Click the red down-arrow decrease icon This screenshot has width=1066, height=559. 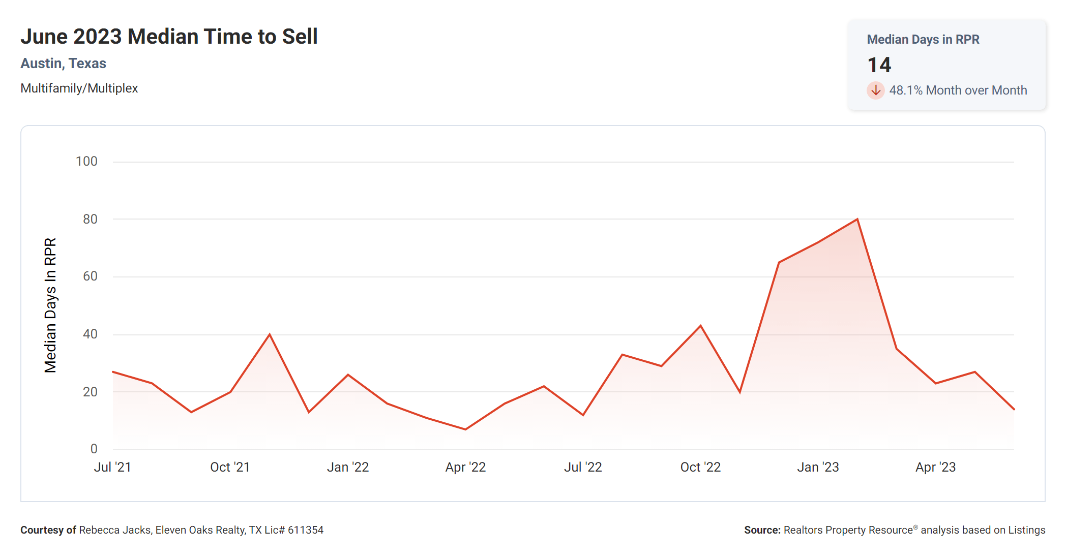pyautogui.click(x=875, y=90)
